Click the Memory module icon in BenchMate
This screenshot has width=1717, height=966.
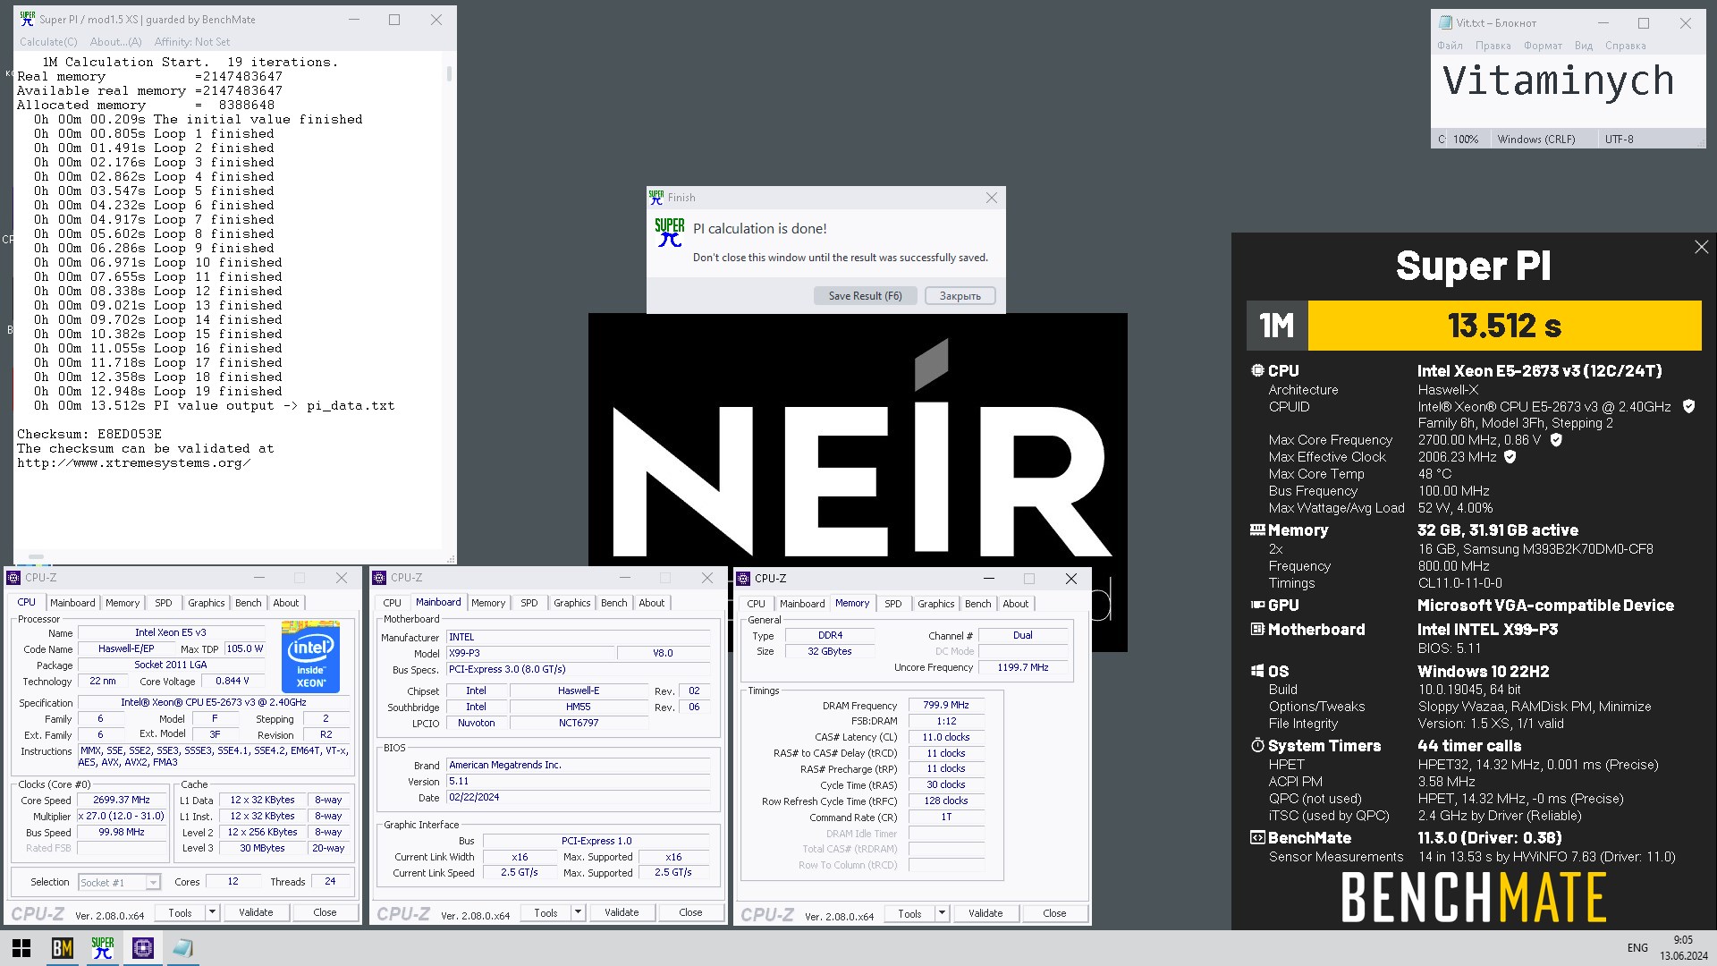(1257, 530)
